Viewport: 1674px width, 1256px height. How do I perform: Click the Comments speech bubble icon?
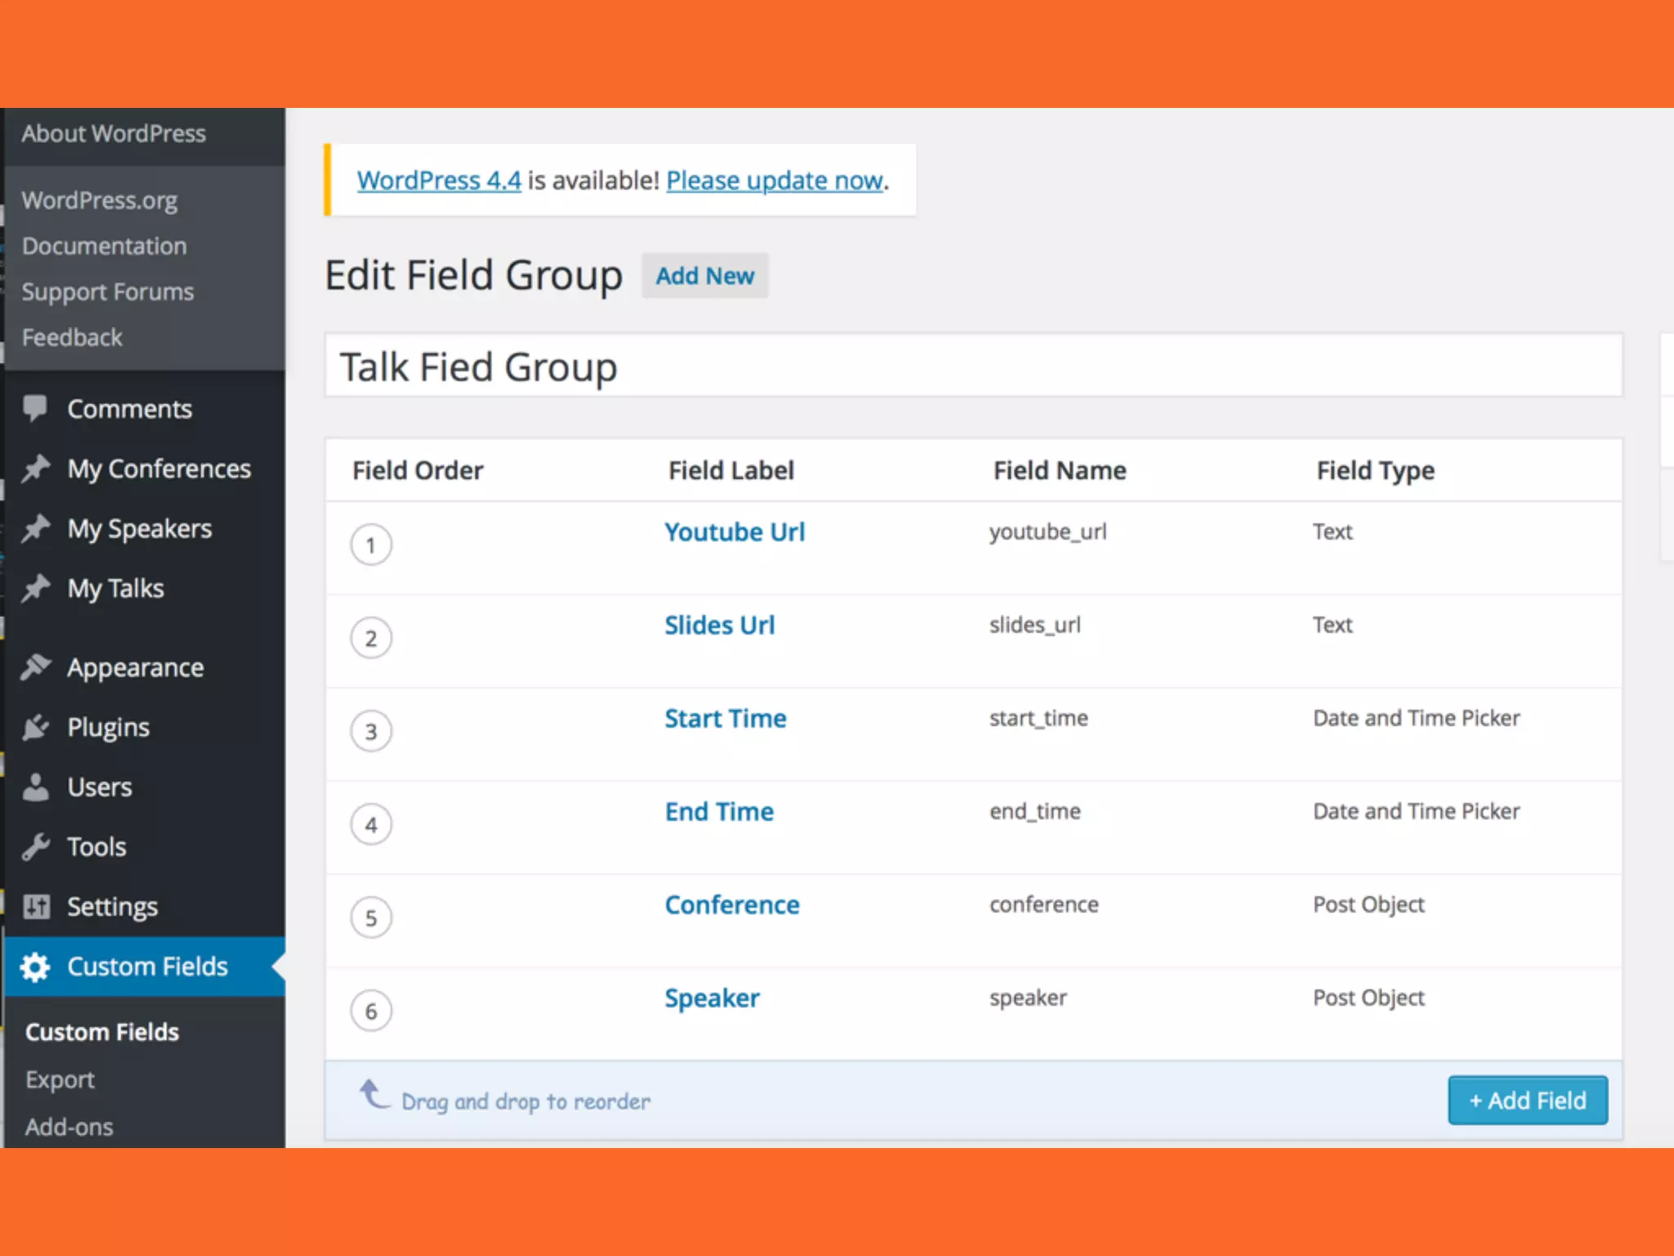point(35,407)
